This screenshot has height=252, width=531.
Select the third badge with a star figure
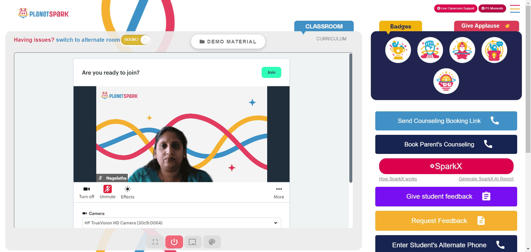click(x=462, y=50)
